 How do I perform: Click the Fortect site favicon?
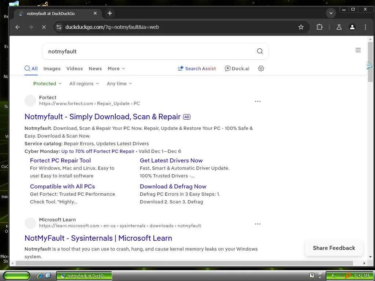click(30, 101)
